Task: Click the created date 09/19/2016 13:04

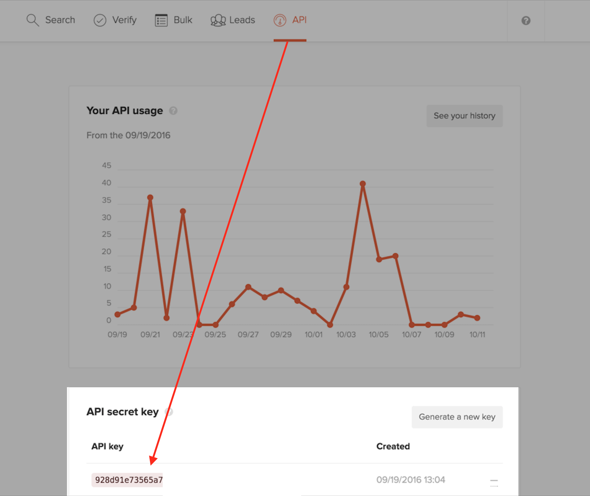Action: [411, 480]
